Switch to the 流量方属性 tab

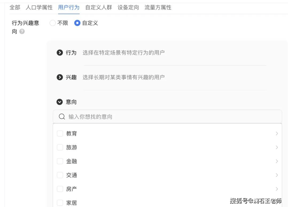(x=158, y=7)
